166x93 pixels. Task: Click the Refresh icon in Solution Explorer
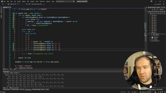(x=159, y=10)
